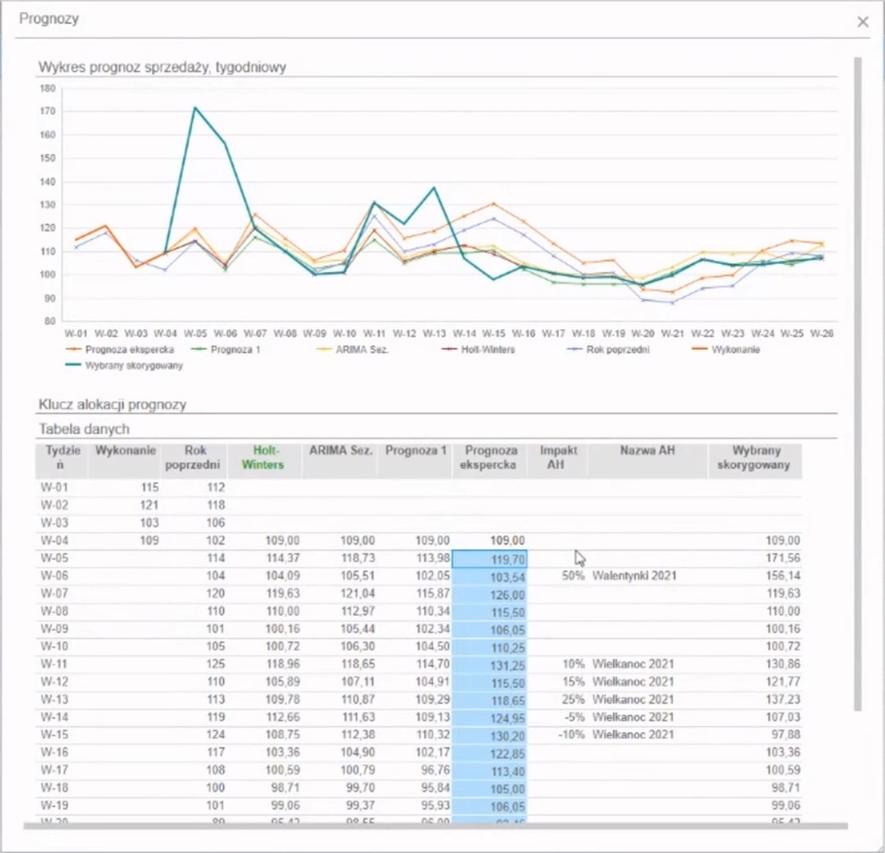
Task: Click the horizontal scrollbar at bottom
Action: (435, 826)
